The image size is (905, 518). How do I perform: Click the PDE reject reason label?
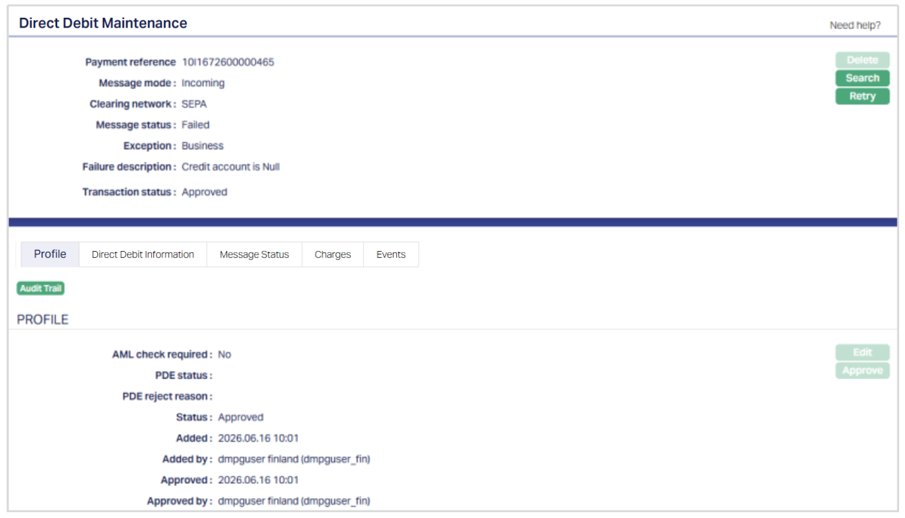pos(167,396)
